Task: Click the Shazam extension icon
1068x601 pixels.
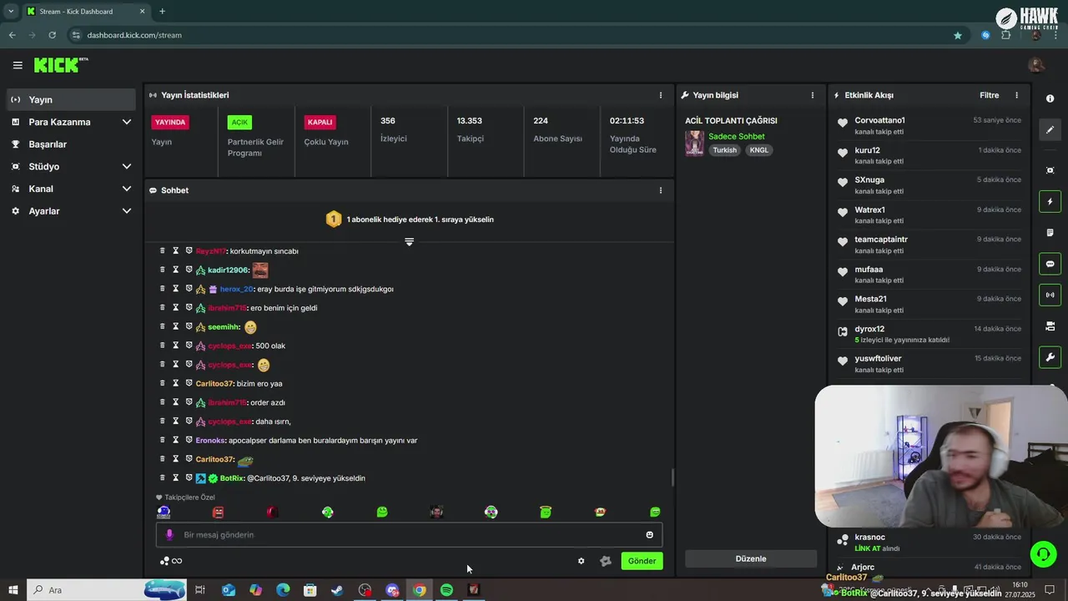Action: pyautogui.click(x=985, y=35)
